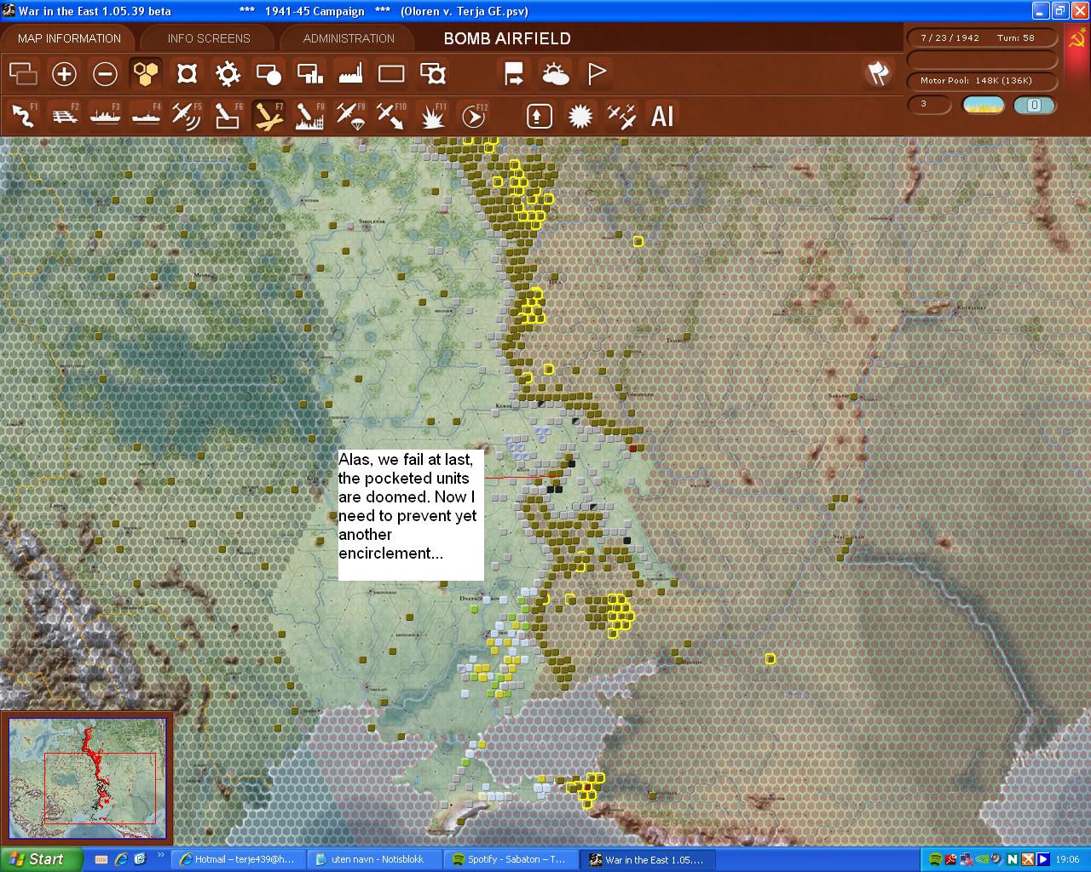Toggle the empty rectangle overlay icon
Viewport: 1091px width, 872px height.
[x=391, y=74]
